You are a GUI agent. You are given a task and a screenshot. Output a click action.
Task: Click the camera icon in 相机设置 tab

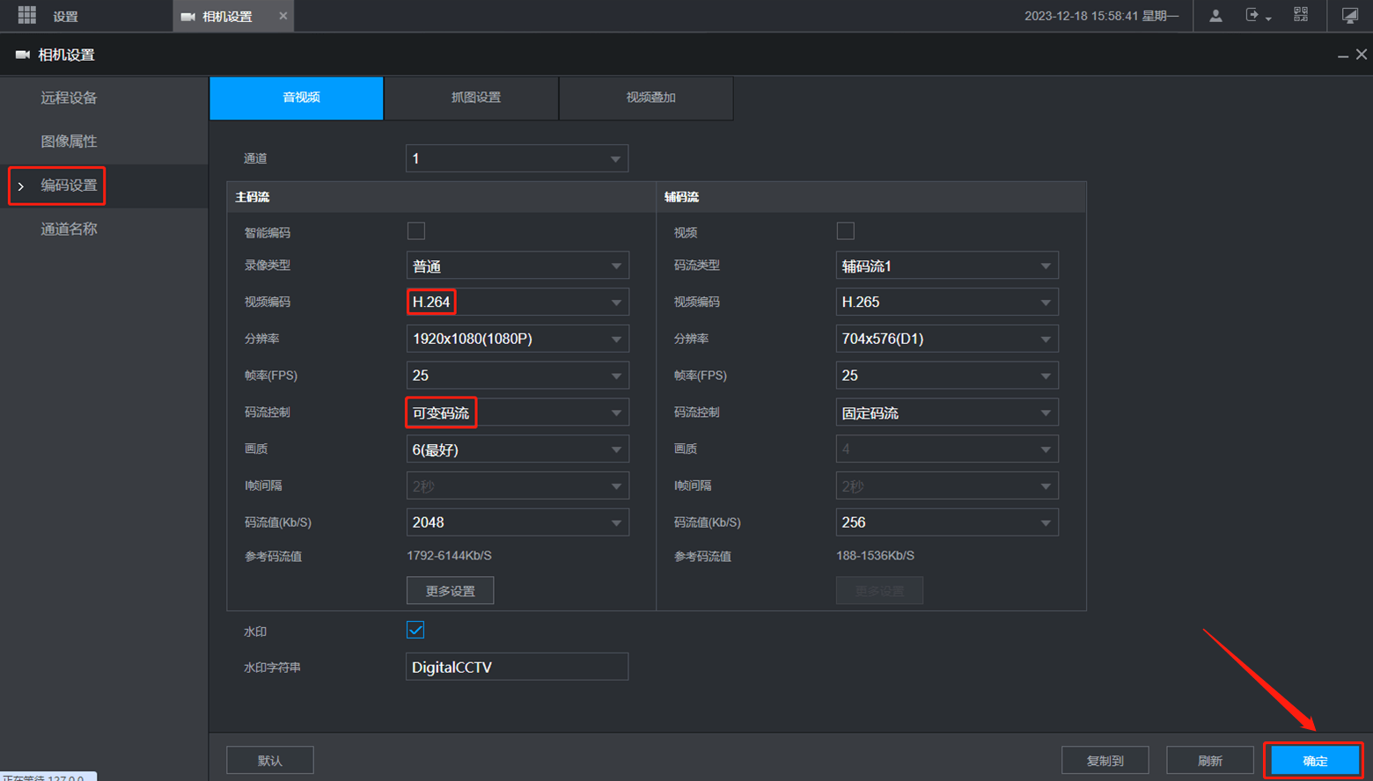click(x=187, y=17)
